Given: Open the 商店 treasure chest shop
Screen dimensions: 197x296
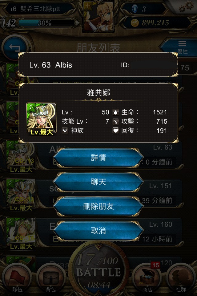Looking at the screenshot, I should pos(147,279).
